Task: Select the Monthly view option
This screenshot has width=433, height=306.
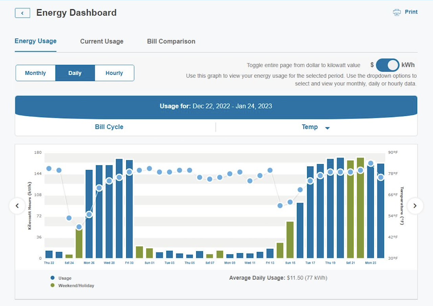Action: pyautogui.click(x=36, y=73)
